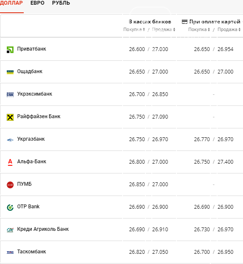Click the Raiffeisen yellow logo icon
This screenshot has height=264, width=243.
(10, 117)
